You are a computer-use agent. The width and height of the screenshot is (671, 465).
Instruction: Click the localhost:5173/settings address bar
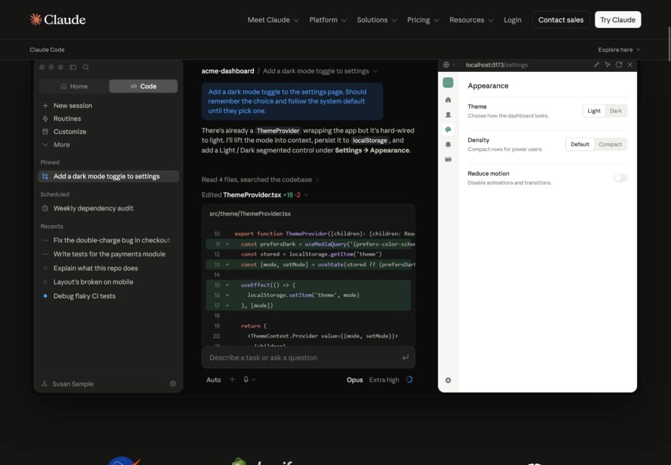pos(497,65)
